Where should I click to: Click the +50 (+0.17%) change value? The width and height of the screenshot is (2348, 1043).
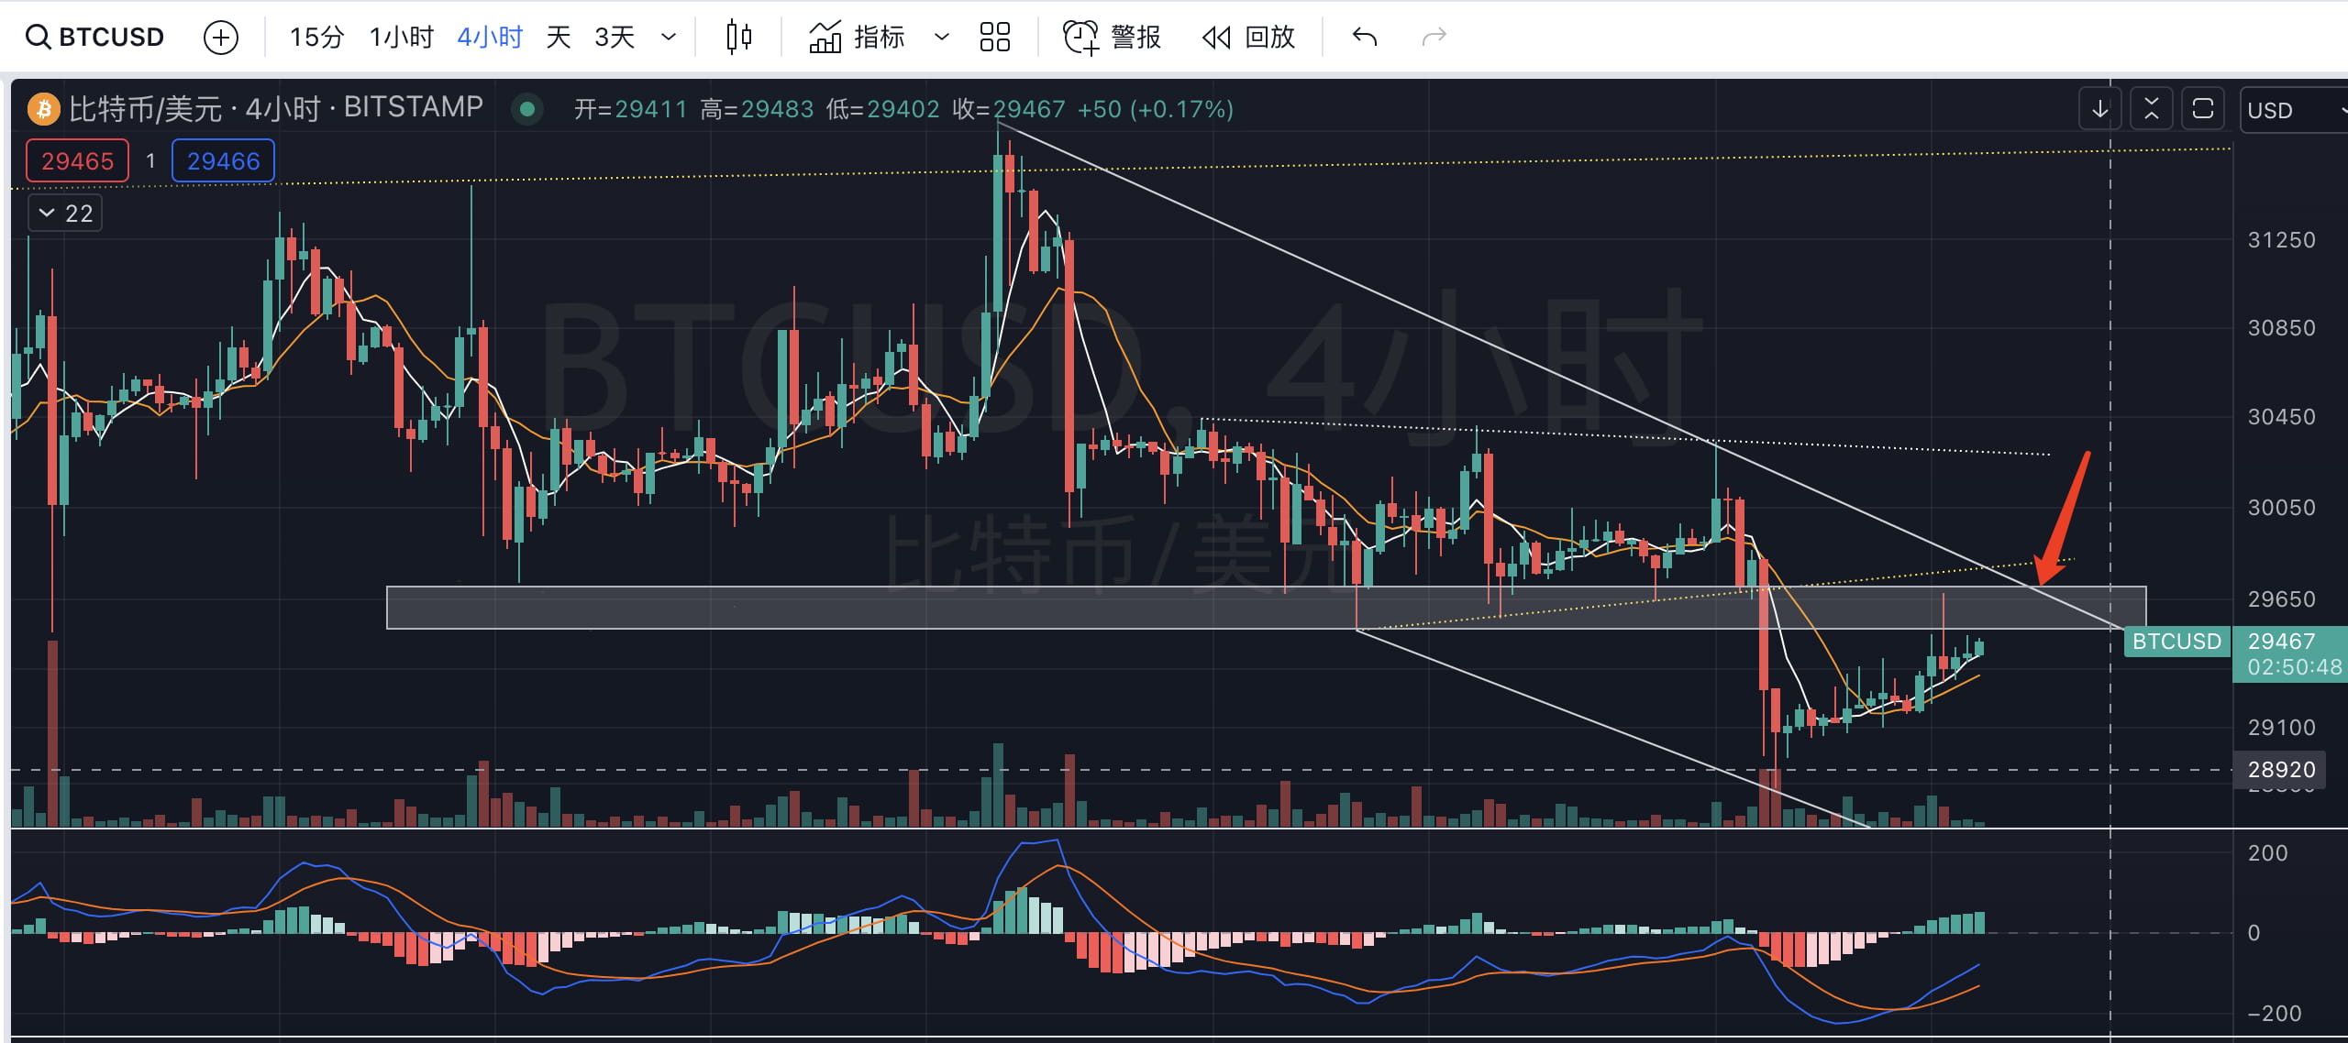(1155, 109)
